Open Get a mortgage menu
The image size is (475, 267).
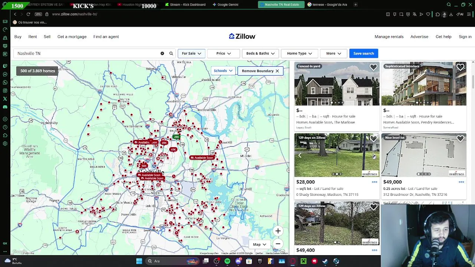click(x=72, y=37)
